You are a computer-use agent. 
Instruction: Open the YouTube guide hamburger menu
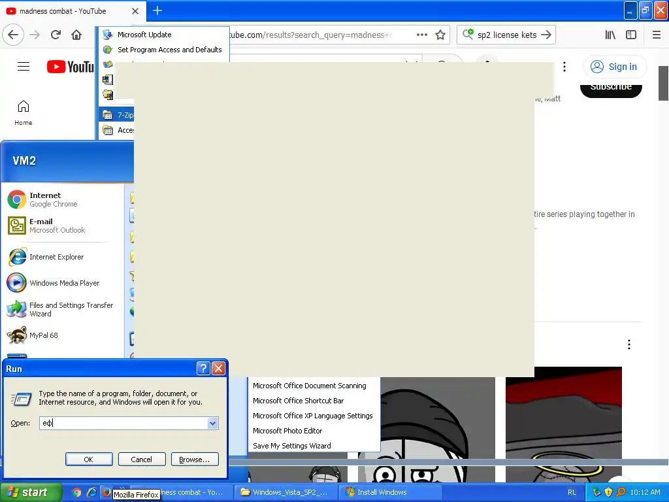(x=24, y=67)
